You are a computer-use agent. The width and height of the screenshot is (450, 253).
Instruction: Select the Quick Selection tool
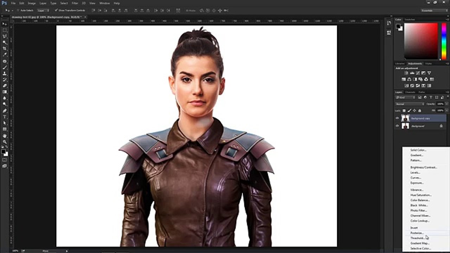click(5, 42)
